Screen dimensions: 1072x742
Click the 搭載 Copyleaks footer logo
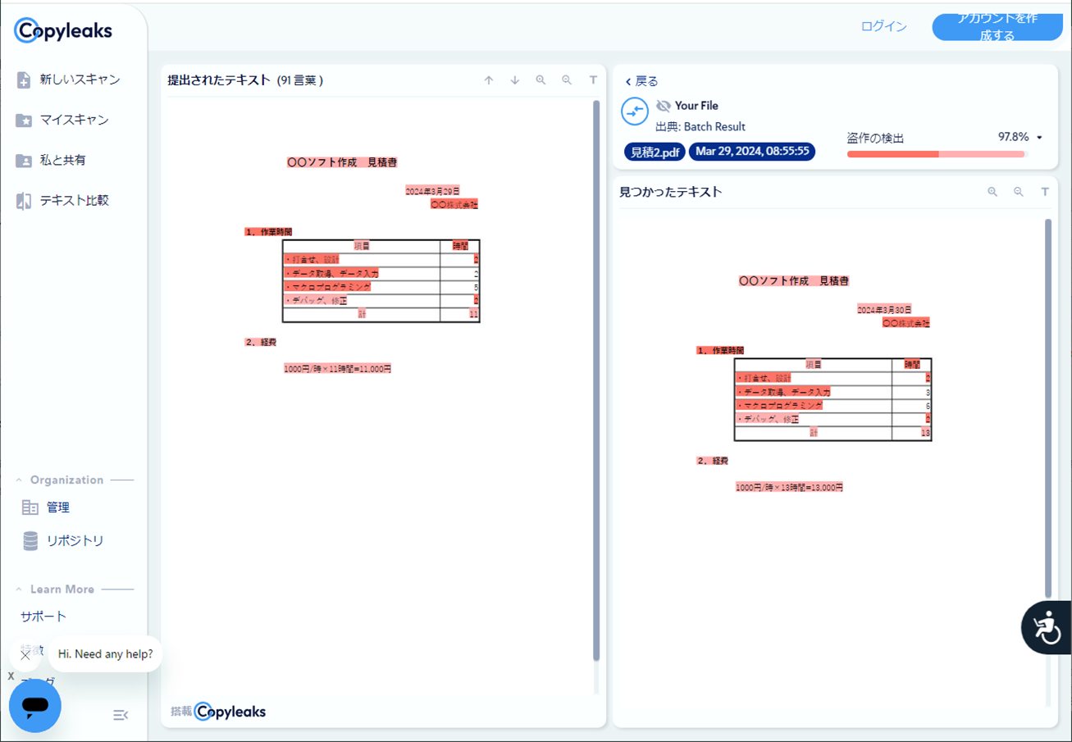[218, 712]
